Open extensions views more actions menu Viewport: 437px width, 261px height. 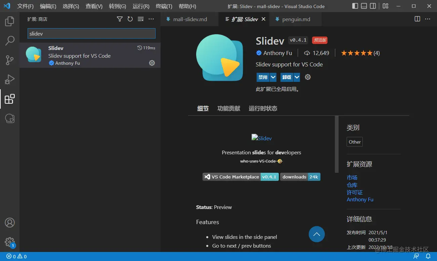(151, 19)
